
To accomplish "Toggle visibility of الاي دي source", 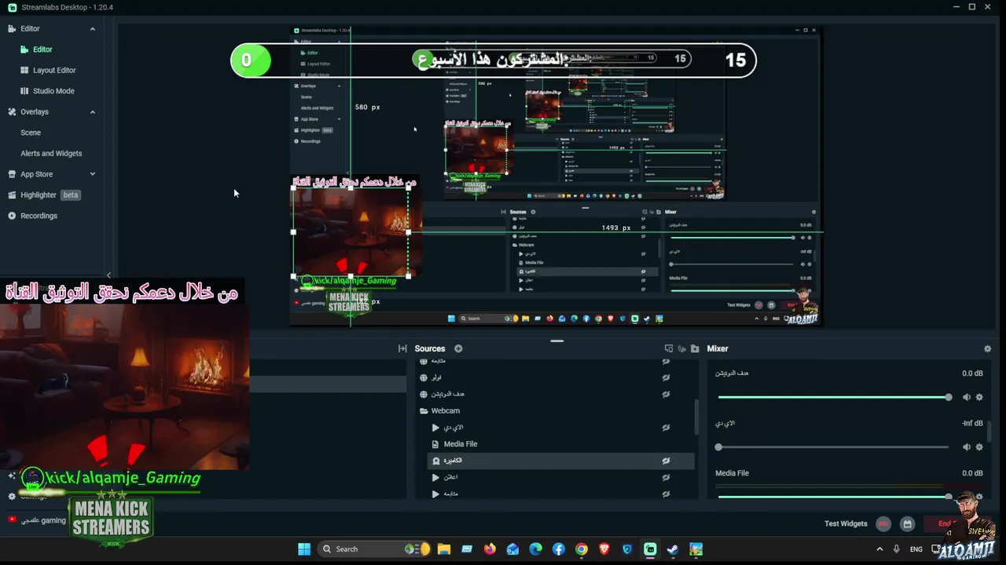I will click(x=666, y=428).
